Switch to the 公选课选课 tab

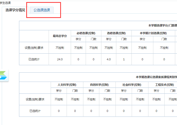point(42,10)
